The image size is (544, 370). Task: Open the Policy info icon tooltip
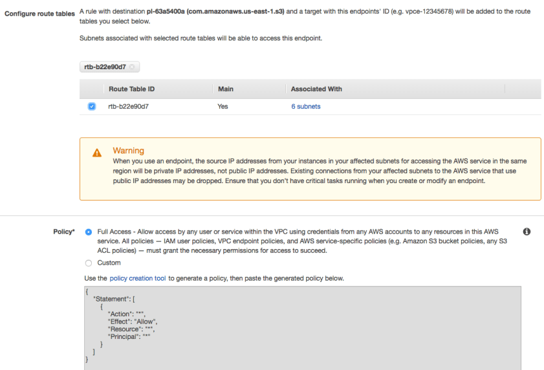(526, 232)
